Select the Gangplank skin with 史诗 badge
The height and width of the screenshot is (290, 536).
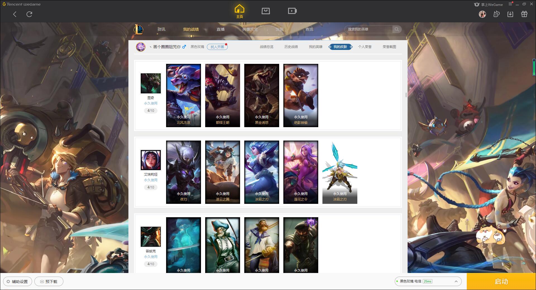pos(301,245)
